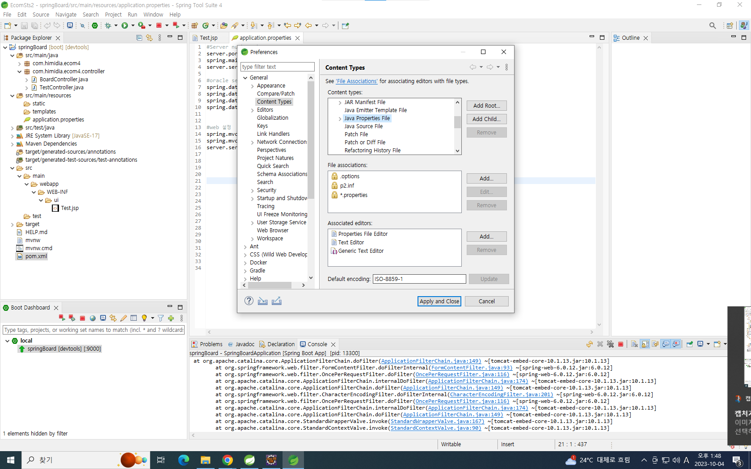Open the File Associations link
Image resolution: width=751 pixels, height=469 pixels.
click(357, 81)
